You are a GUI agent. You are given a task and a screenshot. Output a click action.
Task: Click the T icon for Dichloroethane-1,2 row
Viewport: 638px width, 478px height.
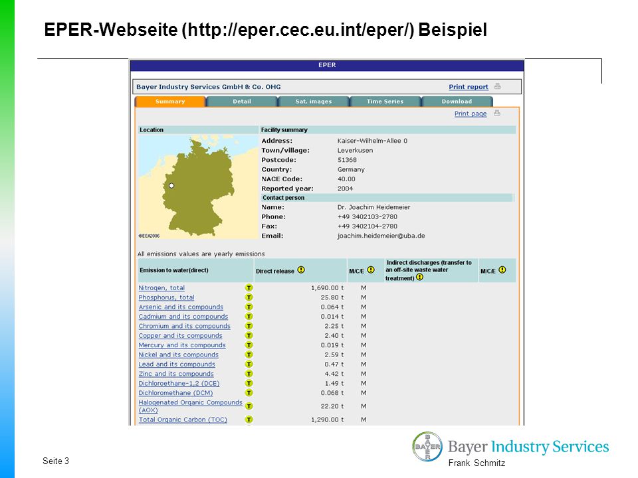pyautogui.click(x=249, y=383)
